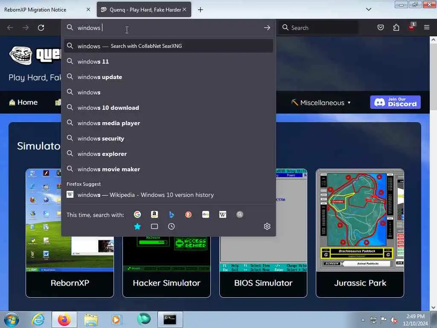Search in Bookmarks star shortcut

point(137,226)
